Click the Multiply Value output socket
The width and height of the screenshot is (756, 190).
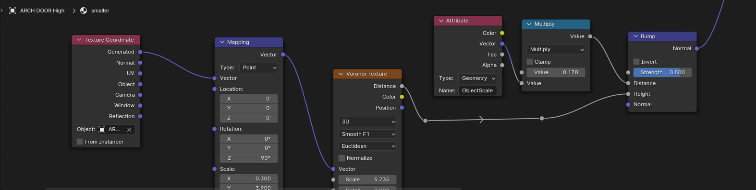click(590, 36)
